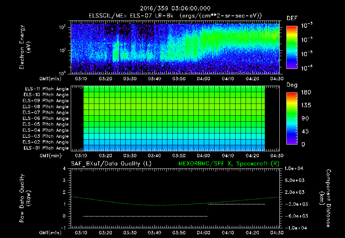Image resolution: width=345 pixels, height=238 pixels.
Task: Select the Raw Data Quality (Raw) axis label
Action: click(25, 198)
